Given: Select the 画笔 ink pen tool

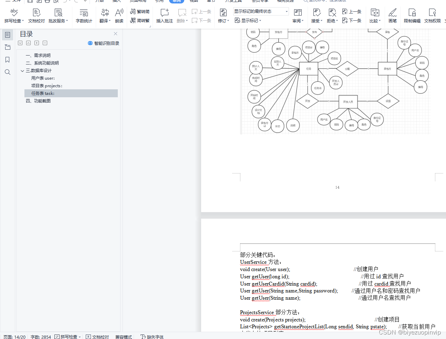Looking at the screenshot, I should click(393, 16).
